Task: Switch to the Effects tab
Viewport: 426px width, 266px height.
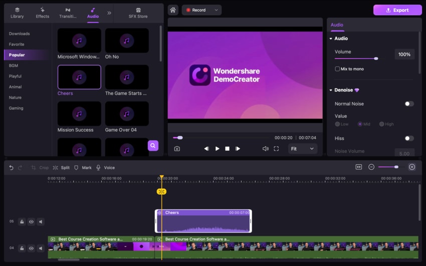Action: click(x=43, y=13)
